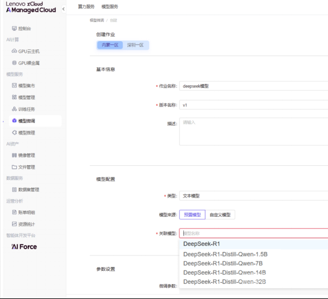Open GPU云主机 via its cloud icon
The width and height of the screenshot is (328, 299).
[14, 51]
